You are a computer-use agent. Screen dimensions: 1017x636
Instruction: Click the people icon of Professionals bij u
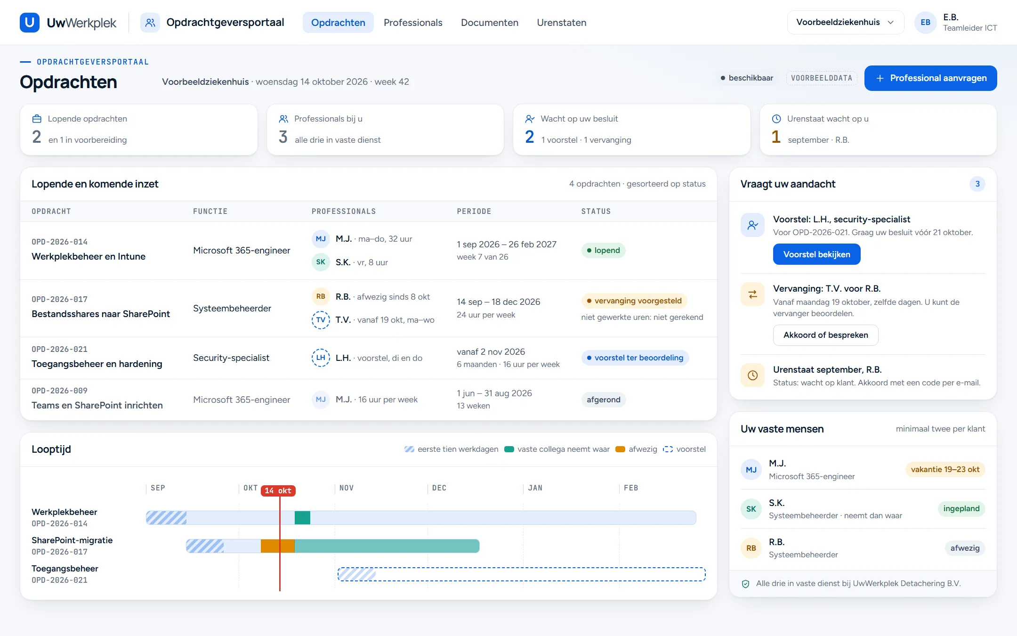[283, 119]
